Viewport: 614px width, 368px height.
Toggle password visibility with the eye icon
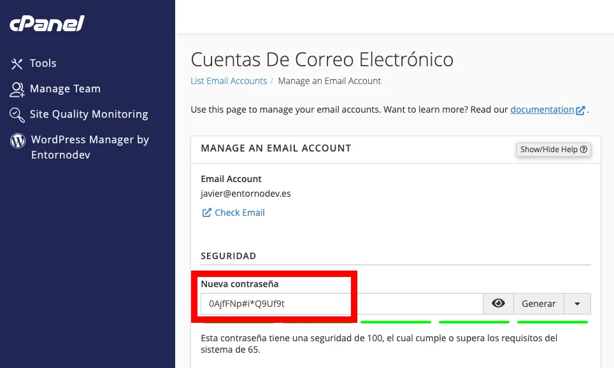(498, 304)
